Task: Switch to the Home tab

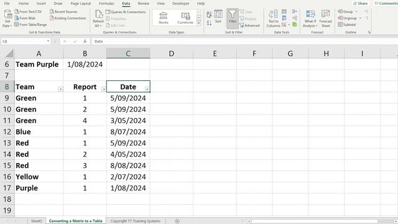Action: (24, 4)
